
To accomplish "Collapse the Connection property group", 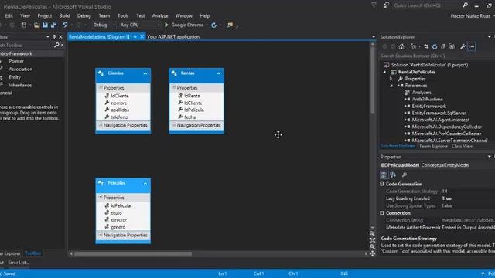I will (x=382, y=213).
